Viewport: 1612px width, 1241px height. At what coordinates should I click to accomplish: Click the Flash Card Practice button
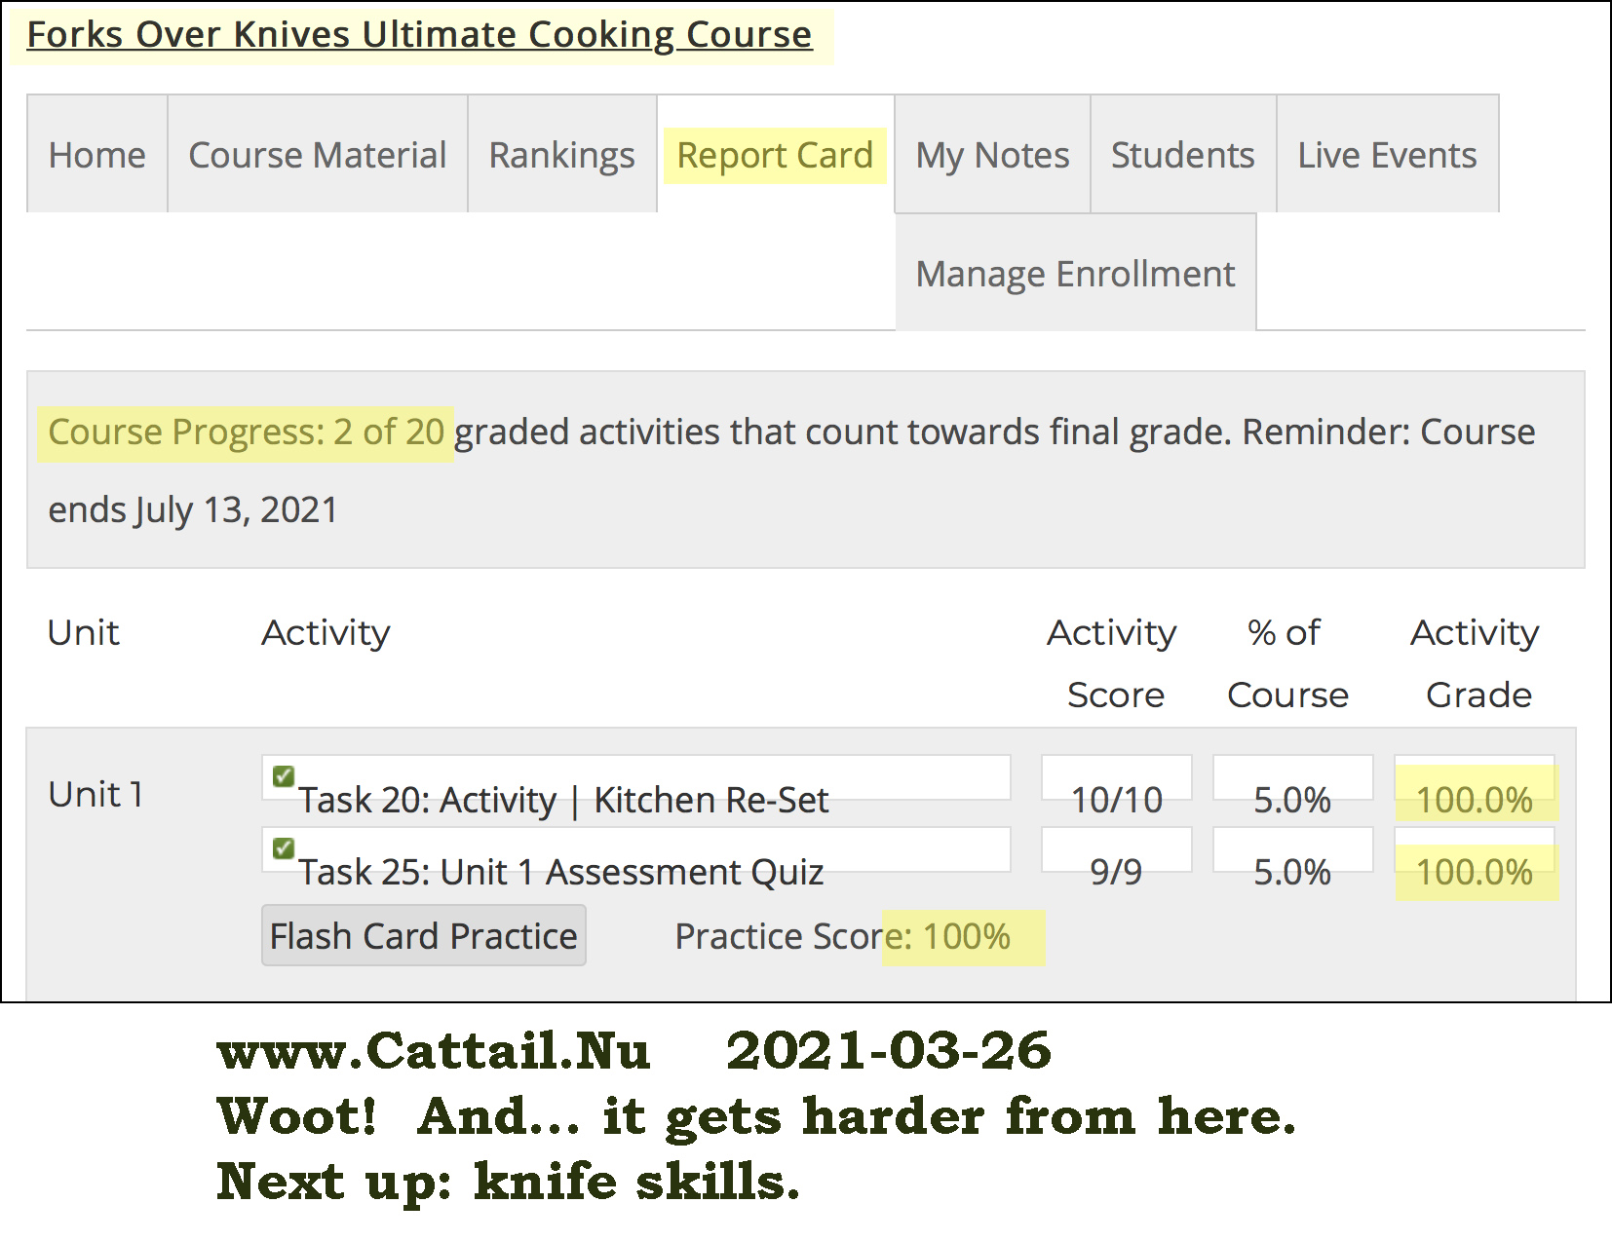click(424, 935)
